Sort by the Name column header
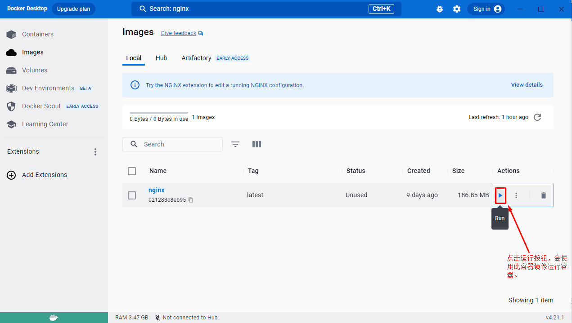The image size is (572, 323). [x=158, y=171]
